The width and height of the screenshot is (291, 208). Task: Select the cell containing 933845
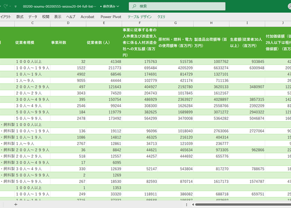click(247, 61)
